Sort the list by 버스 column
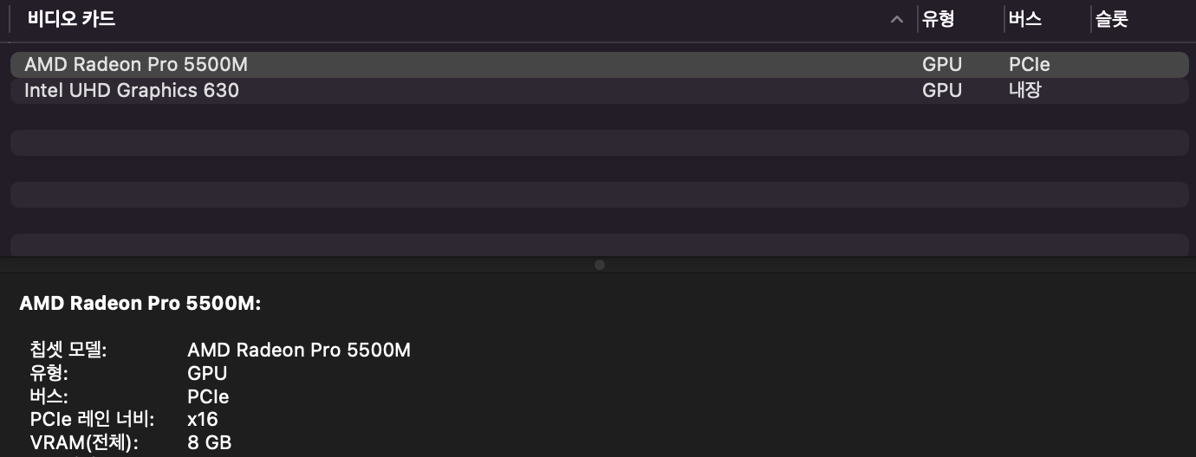This screenshot has width=1196, height=457. click(x=1025, y=19)
